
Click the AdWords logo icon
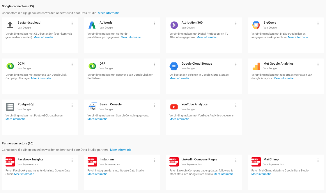[x=92, y=25]
